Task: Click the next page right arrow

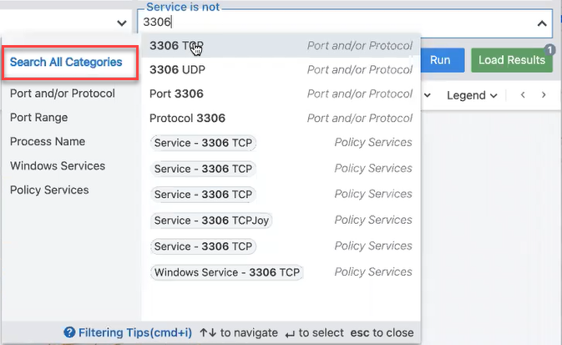Action: pyautogui.click(x=544, y=95)
